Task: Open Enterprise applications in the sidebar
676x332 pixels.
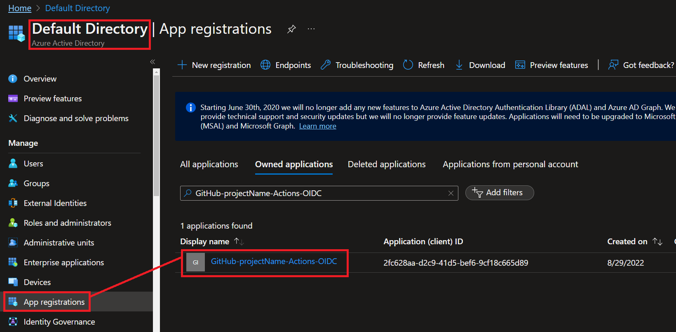Action: point(64,262)
